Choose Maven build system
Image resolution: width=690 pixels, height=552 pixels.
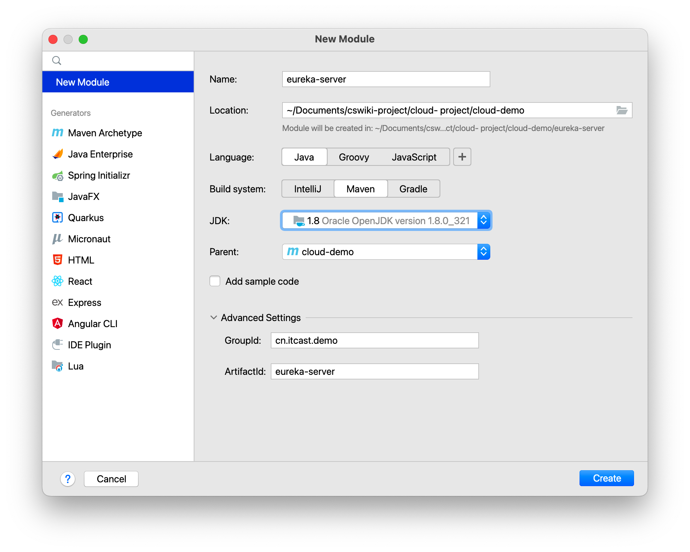[361, 189]
